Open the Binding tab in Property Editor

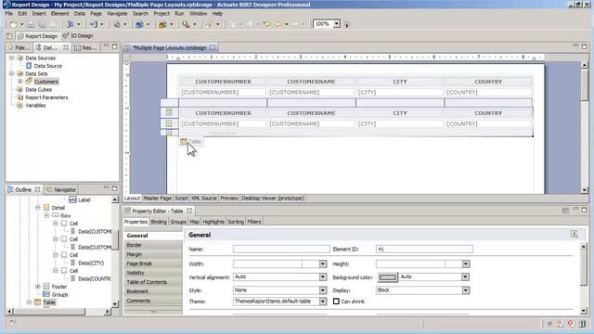pyautogui.click(x=159, y=222)
